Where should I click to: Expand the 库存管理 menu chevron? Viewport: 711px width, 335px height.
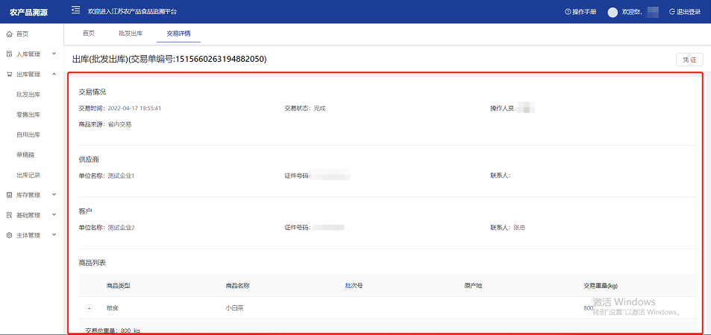pyautogui.click(x=54, y=195)
